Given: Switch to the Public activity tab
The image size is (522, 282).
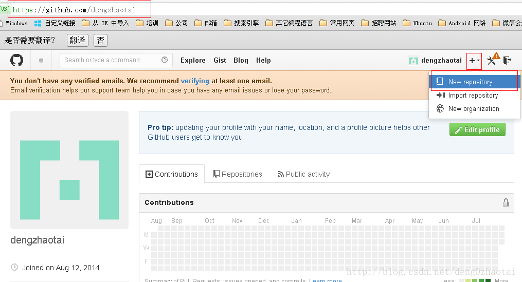Looking at the screenshot, I should click(x=303, y=174).
